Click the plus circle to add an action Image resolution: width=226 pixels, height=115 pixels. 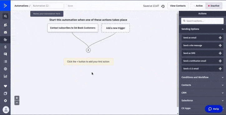pos(88,50)
